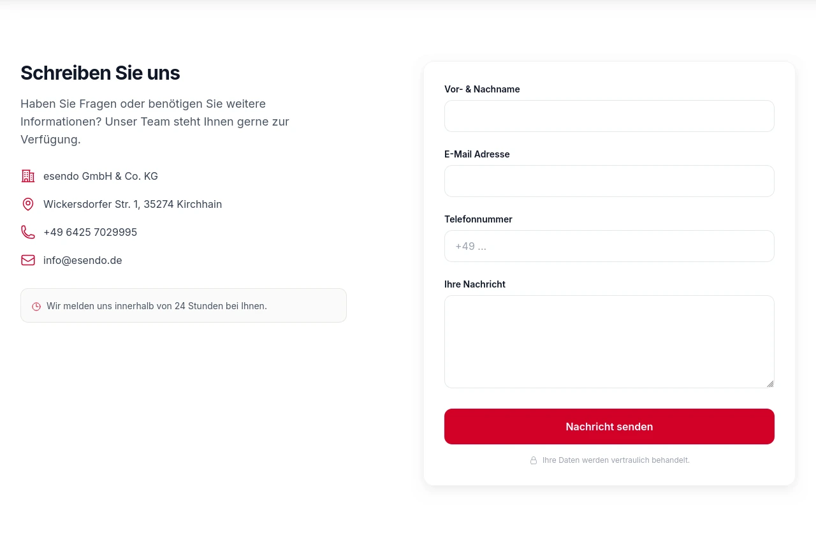
Task: Click the clock icon in the notice box
Action: pos(36,307)
